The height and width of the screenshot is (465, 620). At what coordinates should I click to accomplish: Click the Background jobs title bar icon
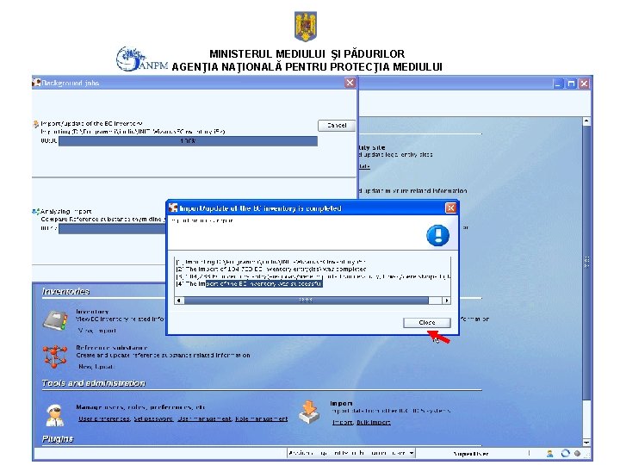point(36,83)
